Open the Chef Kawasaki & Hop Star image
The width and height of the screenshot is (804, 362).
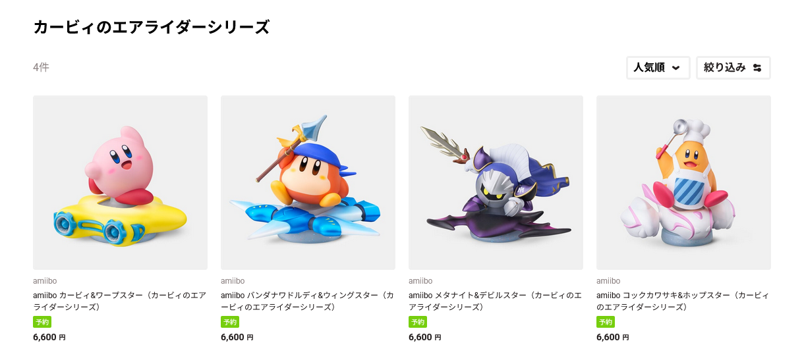click(683, 182)
